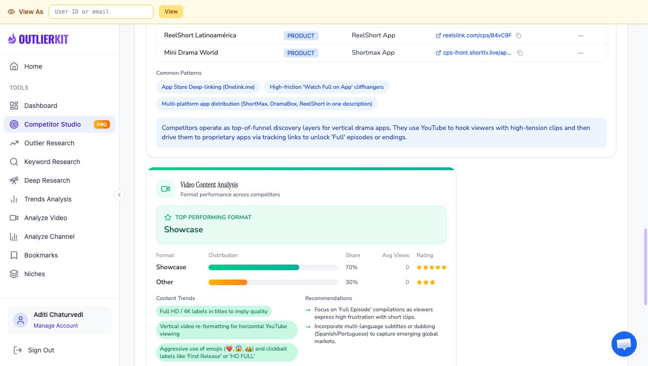Click the Video Content Analysis camera icon
This screenshot has width=648, height=366.
click(x=166, y=189)
